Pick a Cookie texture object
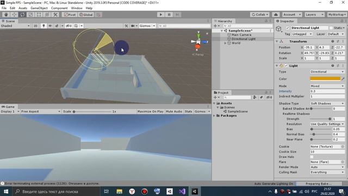 click(343, 146)
